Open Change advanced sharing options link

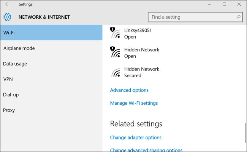146,150
